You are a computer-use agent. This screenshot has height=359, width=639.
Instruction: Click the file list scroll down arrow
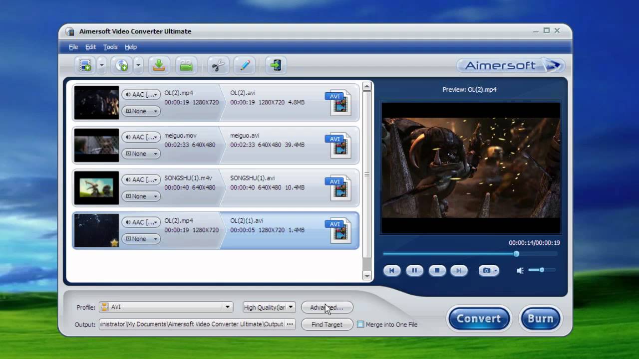pyautogui.click(x=367, y=276)
